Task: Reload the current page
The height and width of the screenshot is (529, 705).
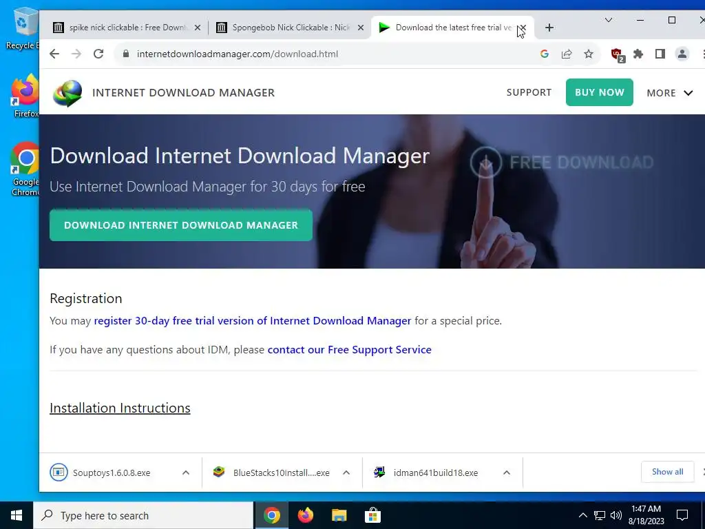Action: (98, 54)
